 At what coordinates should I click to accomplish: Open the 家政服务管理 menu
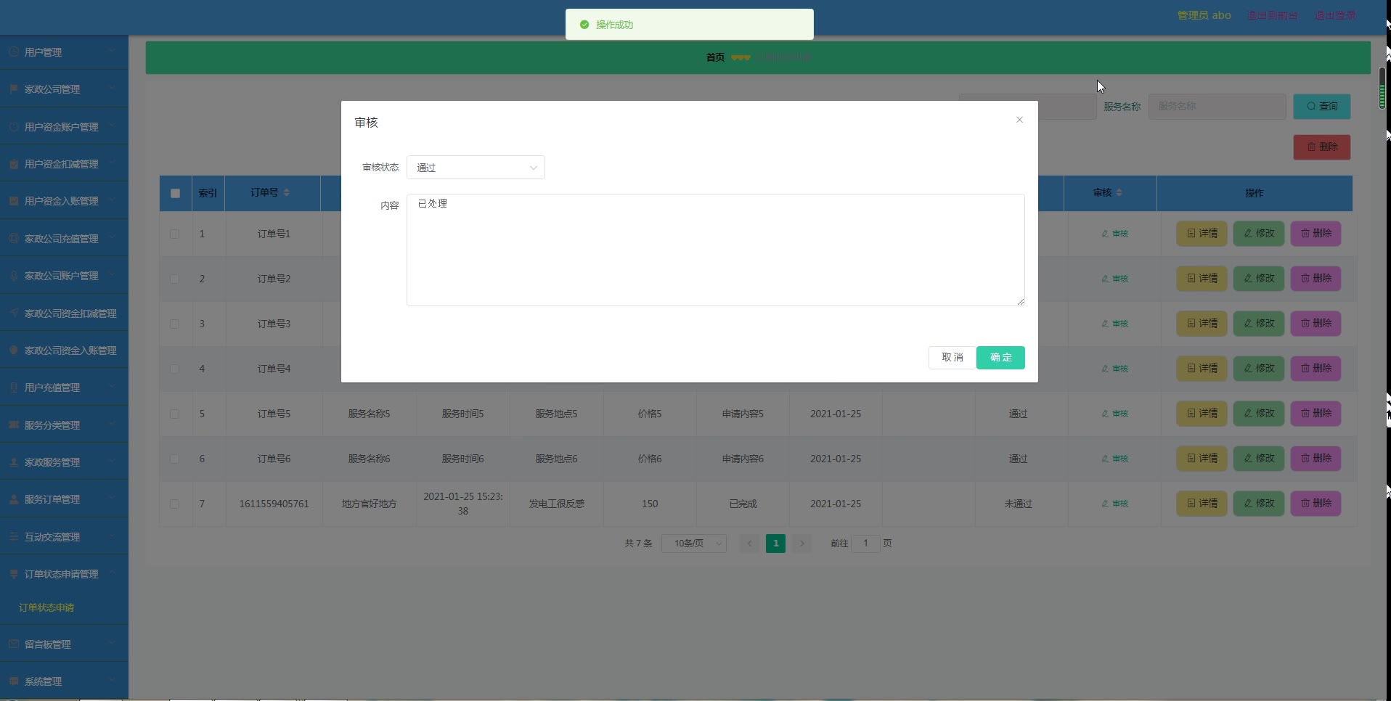[64, 462]
